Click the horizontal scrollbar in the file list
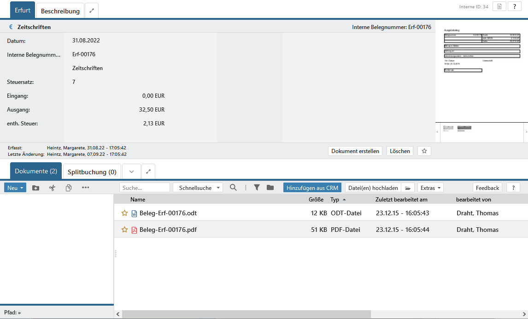The height and width of the screenshot is (319, 528). pyautogui.click(x=246, y=314)
